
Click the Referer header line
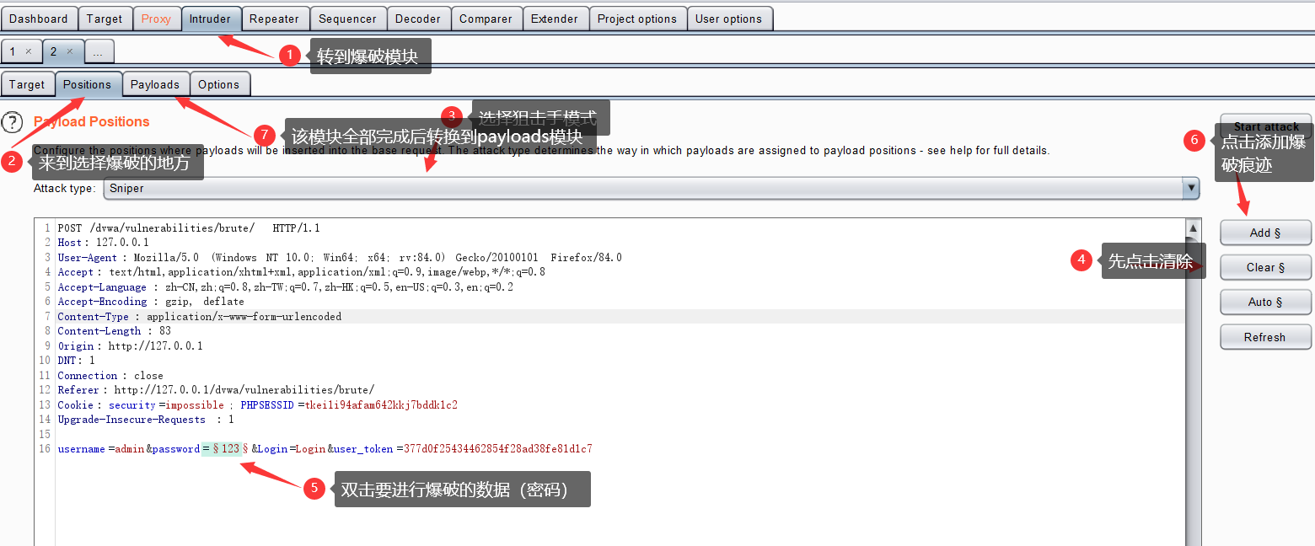click(216, 390)
